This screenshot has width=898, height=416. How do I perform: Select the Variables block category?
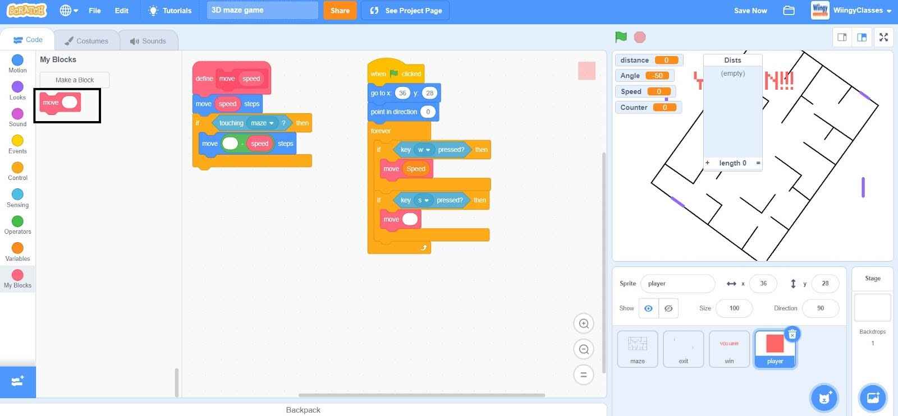(x=17, y=252)
